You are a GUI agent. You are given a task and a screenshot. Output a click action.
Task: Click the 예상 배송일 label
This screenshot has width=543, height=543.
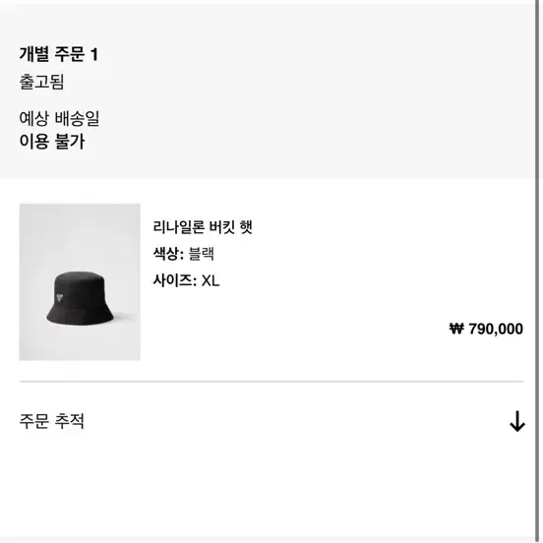(59, 118)
